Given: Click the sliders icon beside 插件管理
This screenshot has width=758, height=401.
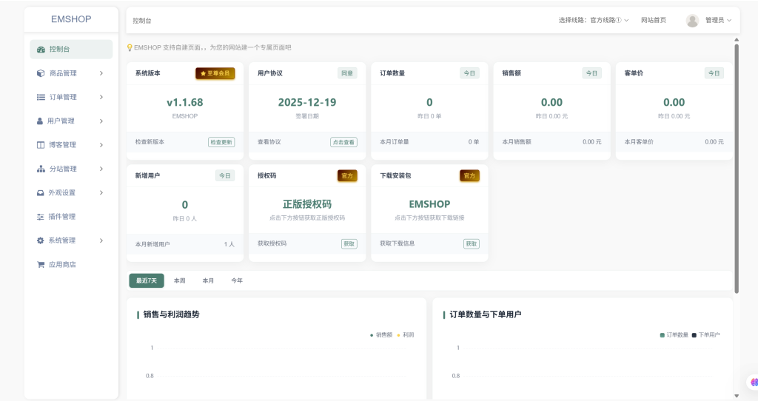Looking at the screenshot, I should (41, 217).
